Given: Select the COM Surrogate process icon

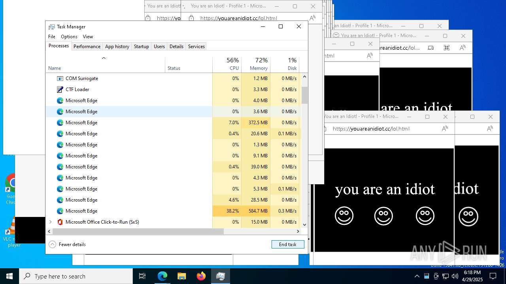Looking at the screenshot, I should (x=60, y=78).
